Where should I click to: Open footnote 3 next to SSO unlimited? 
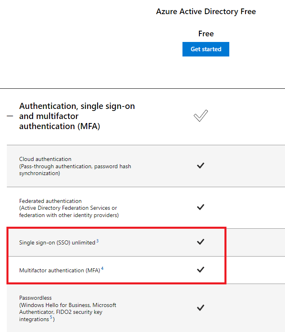(x=97, y=241)
